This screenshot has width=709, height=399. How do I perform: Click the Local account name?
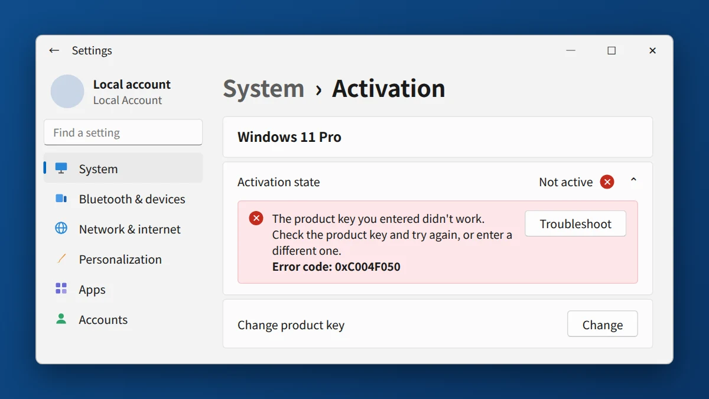click(x=132, y=85)
